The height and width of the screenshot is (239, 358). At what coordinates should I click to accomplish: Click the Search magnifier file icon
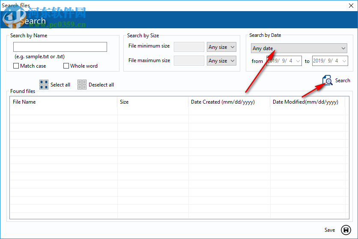point(328,81)
